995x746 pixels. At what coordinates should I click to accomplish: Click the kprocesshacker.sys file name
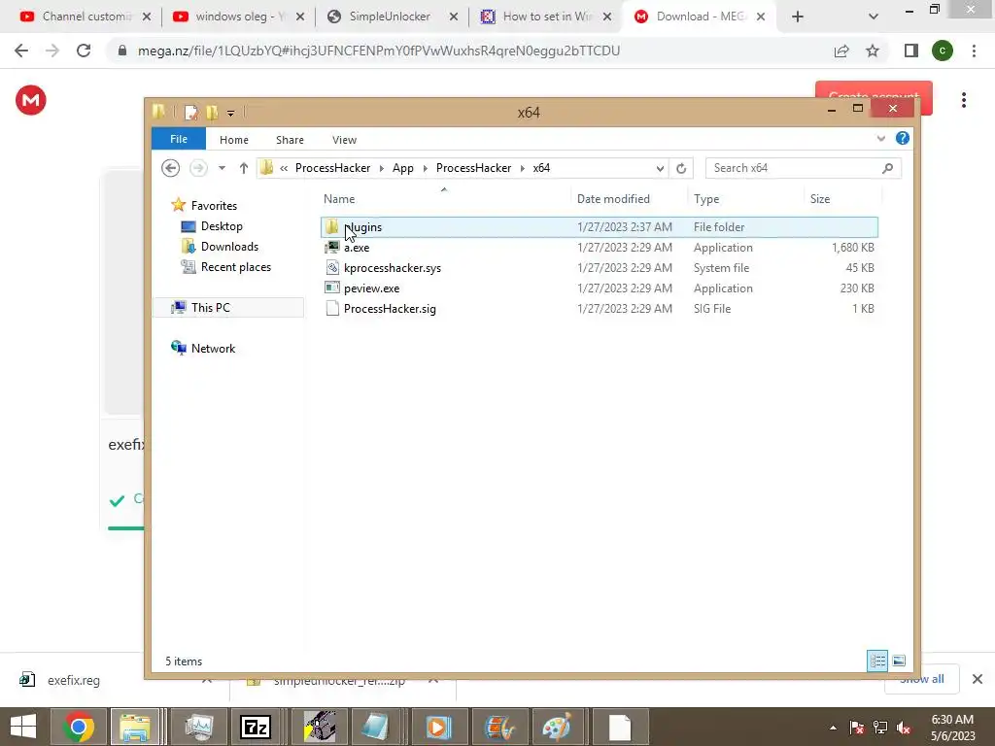pos(393,268)
